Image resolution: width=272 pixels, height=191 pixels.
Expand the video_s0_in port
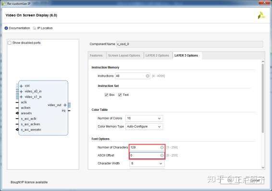[21, 92]
